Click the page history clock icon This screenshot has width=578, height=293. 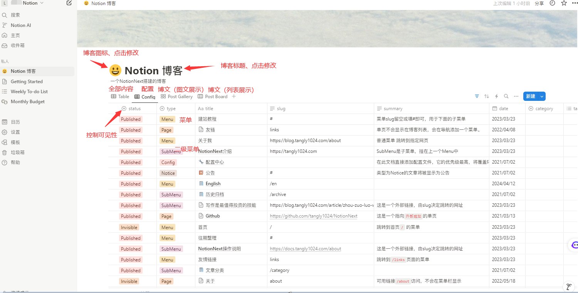coord(552,3)
